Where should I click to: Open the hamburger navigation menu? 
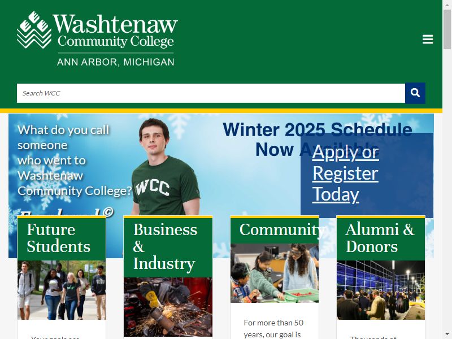pos(428,39)
